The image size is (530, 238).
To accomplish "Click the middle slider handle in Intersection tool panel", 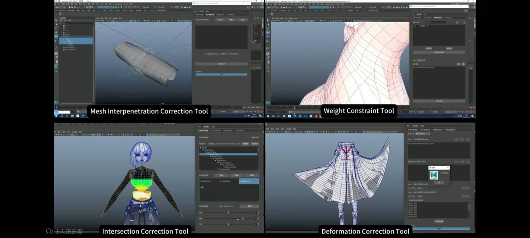I will pos(243,218).
